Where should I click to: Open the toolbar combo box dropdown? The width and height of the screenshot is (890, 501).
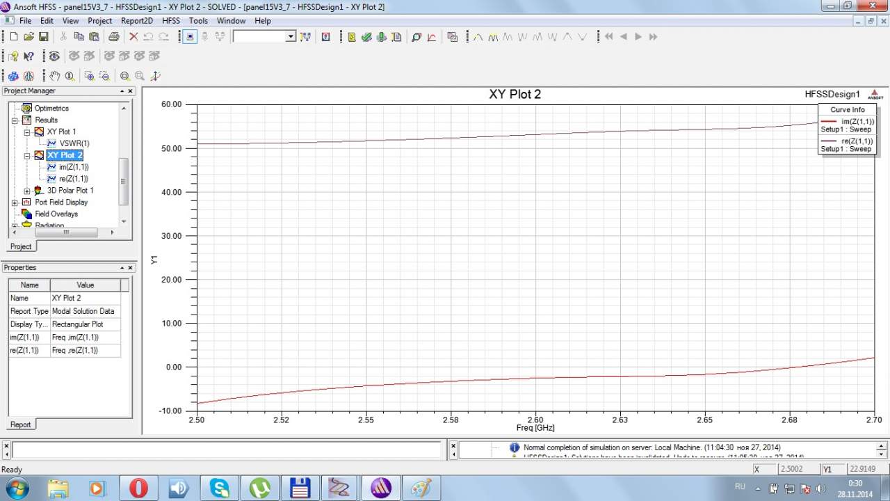pos(291,37)
